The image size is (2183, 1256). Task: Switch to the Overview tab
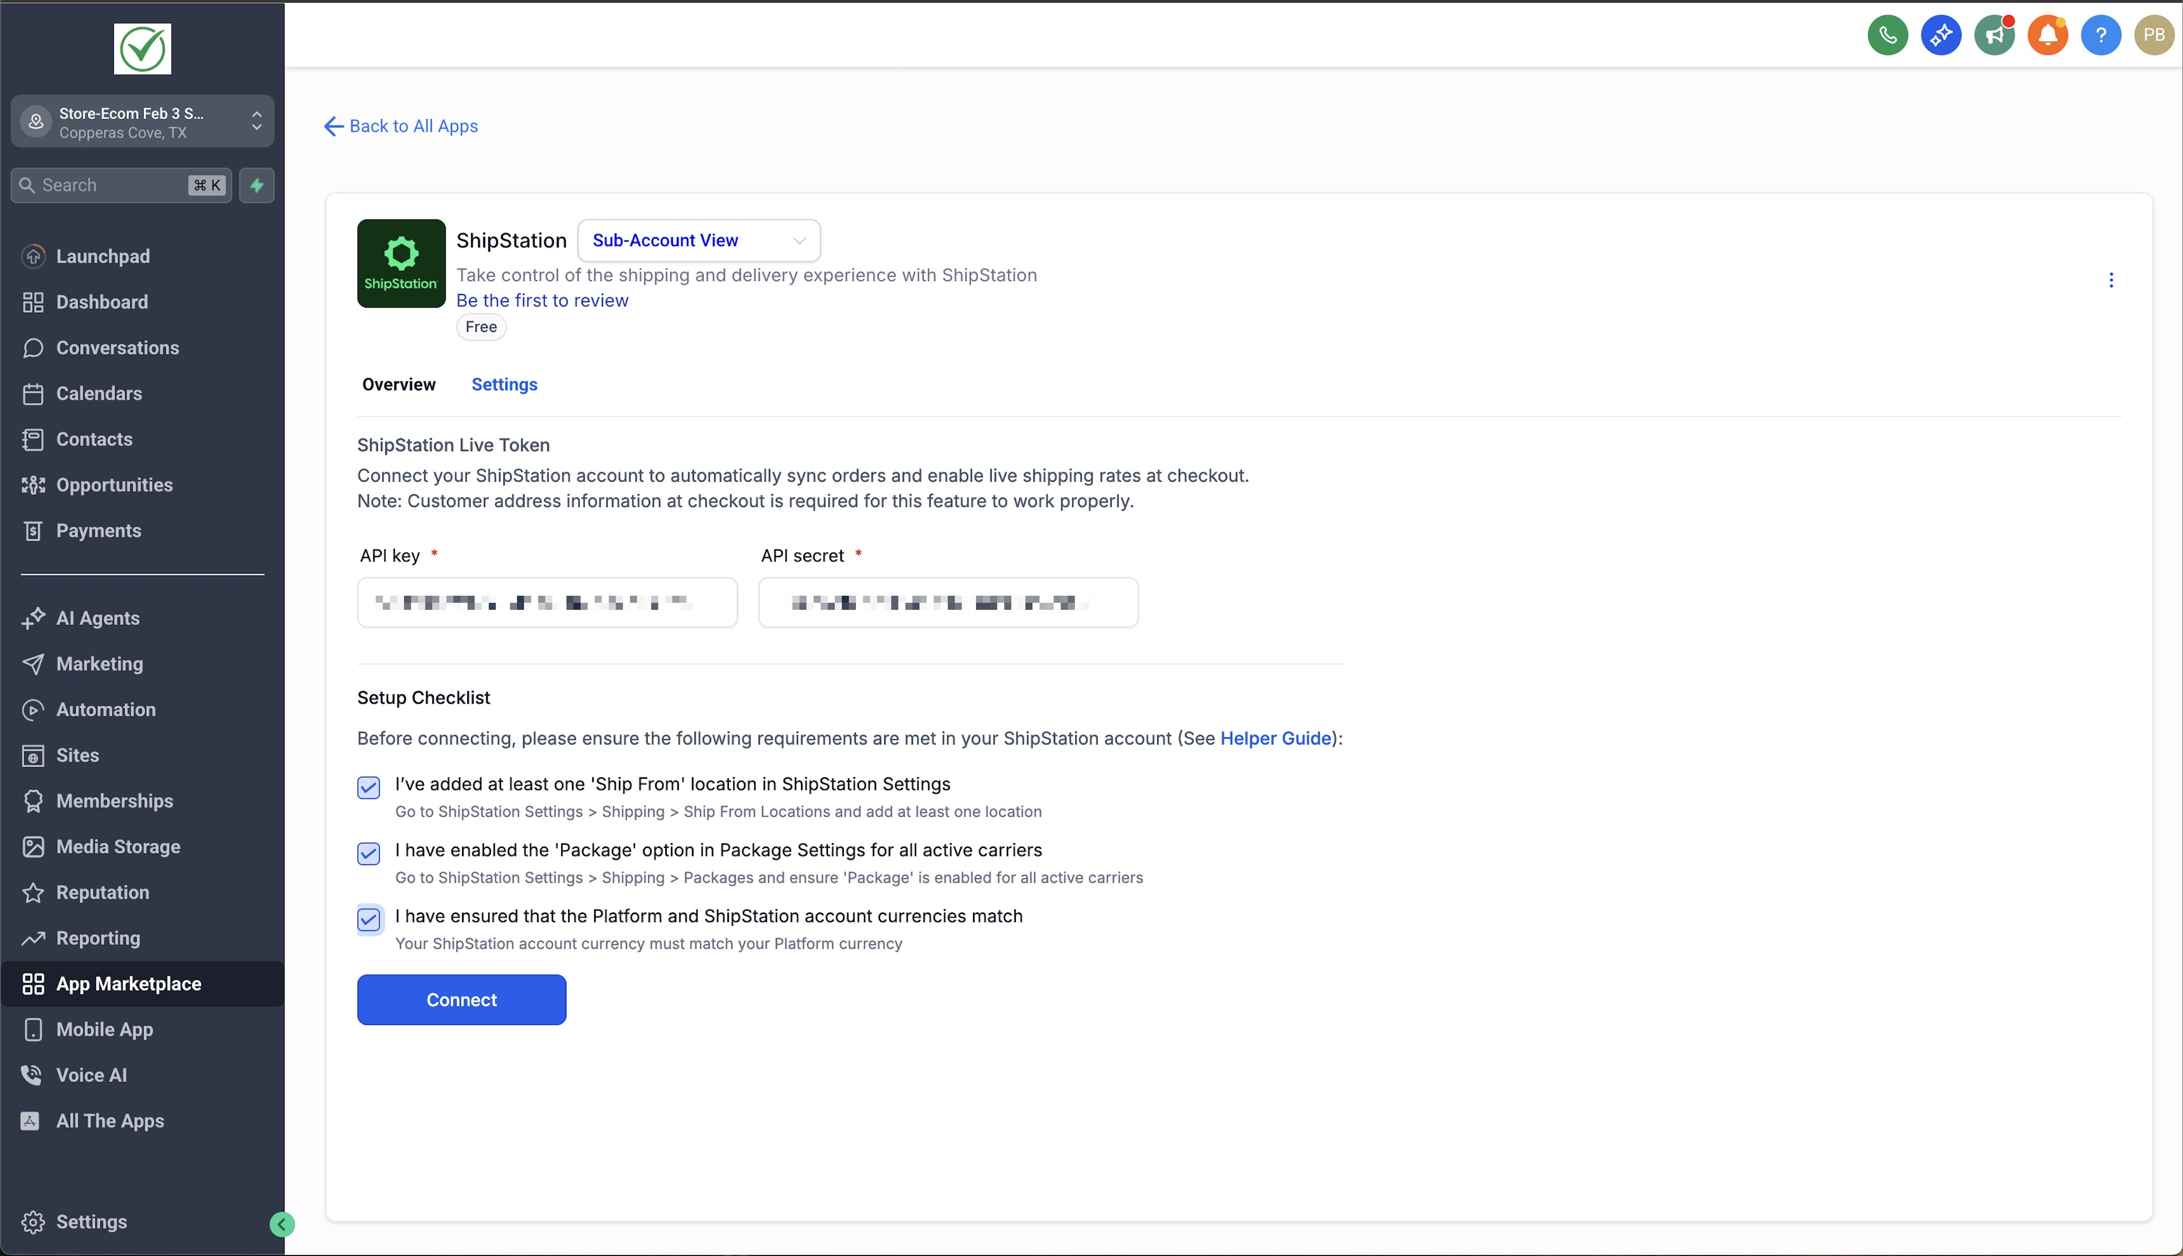398,385
